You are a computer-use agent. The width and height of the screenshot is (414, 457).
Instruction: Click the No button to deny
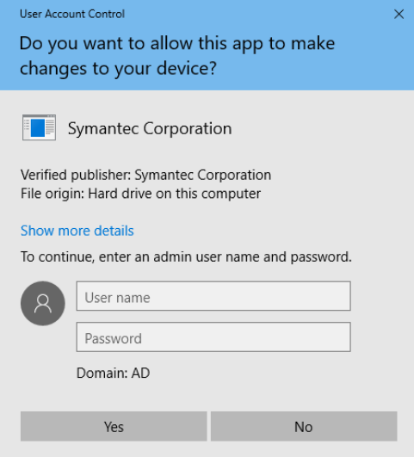click(304, 426)
